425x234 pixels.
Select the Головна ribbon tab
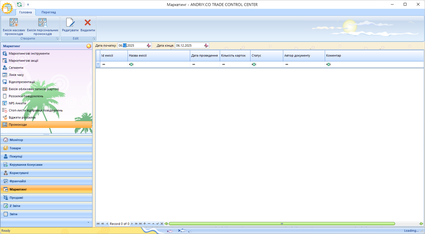tap(26, 12)
